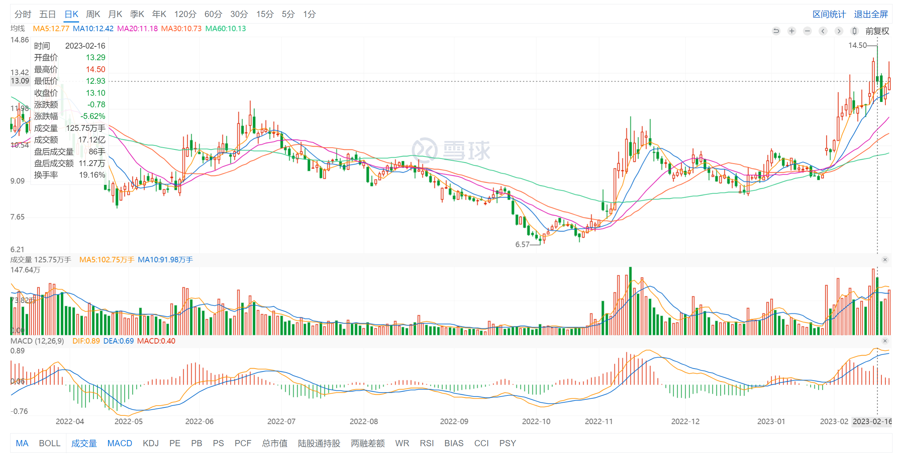Screen dimensions: 899x456
Task: Shift chart right with right arrow icon
Action: [x=838, y=31]
